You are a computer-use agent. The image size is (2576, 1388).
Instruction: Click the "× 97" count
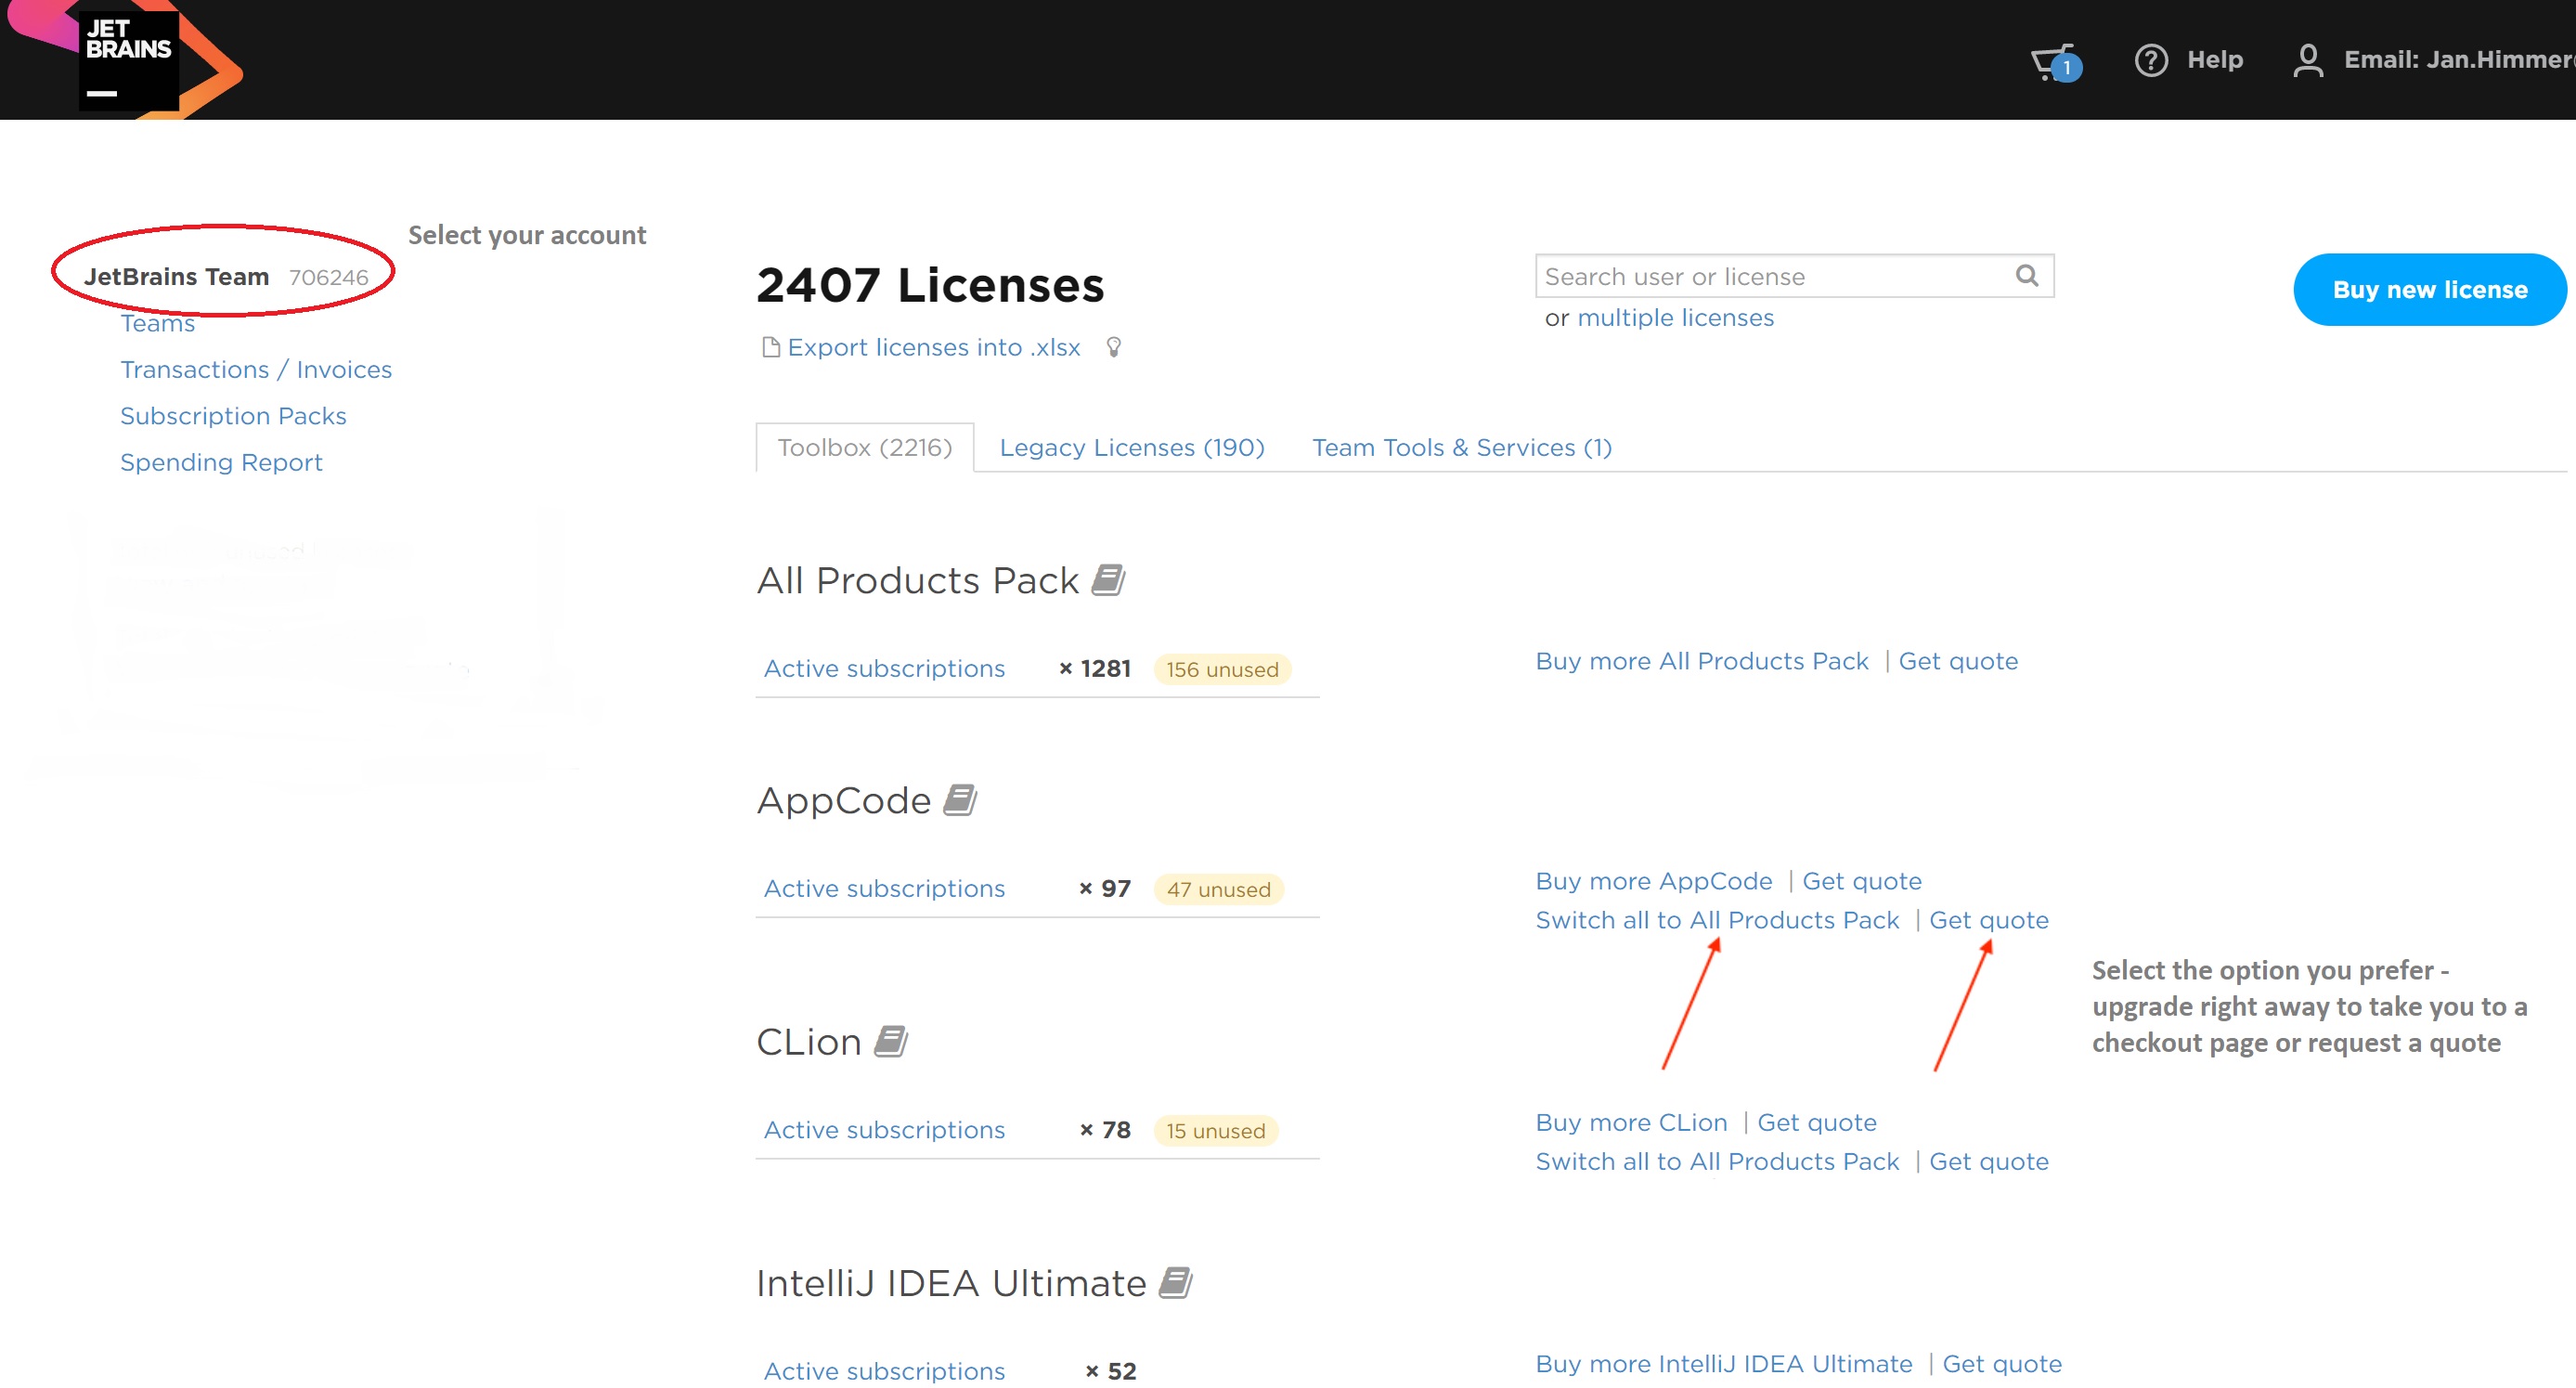(1105, 888)
